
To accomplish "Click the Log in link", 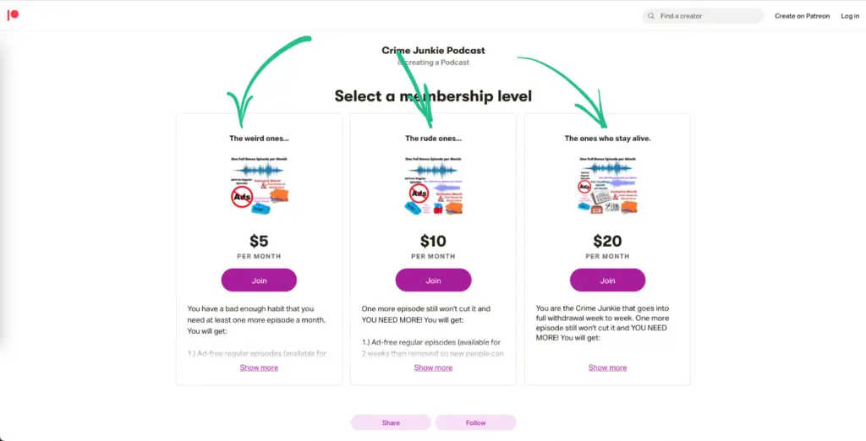I will [x=849, y=16].
